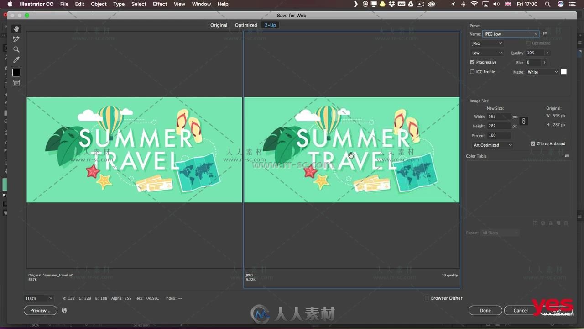The width and height of the screenshot is (584, 329).
Task: Open the British keyboard input flag
Action: [x=508, y=4]
